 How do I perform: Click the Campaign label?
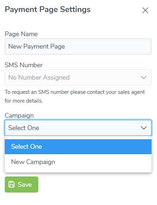point(19,115)
